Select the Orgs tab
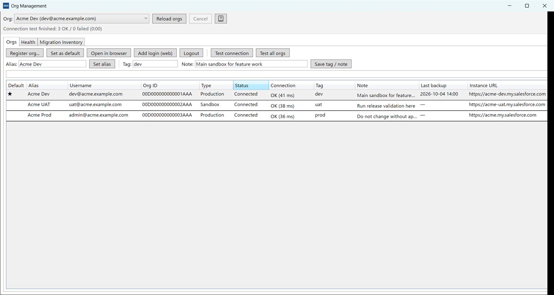The width and height of the screenshot is (554, 295). coord(11,42)
